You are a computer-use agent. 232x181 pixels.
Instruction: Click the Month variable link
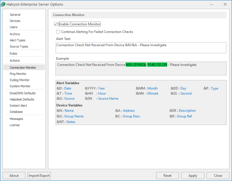(x=153, y=88)
